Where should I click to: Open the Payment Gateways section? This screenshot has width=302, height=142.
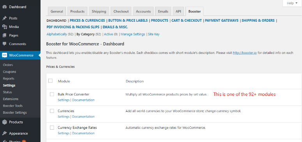(x=222, y=21)
